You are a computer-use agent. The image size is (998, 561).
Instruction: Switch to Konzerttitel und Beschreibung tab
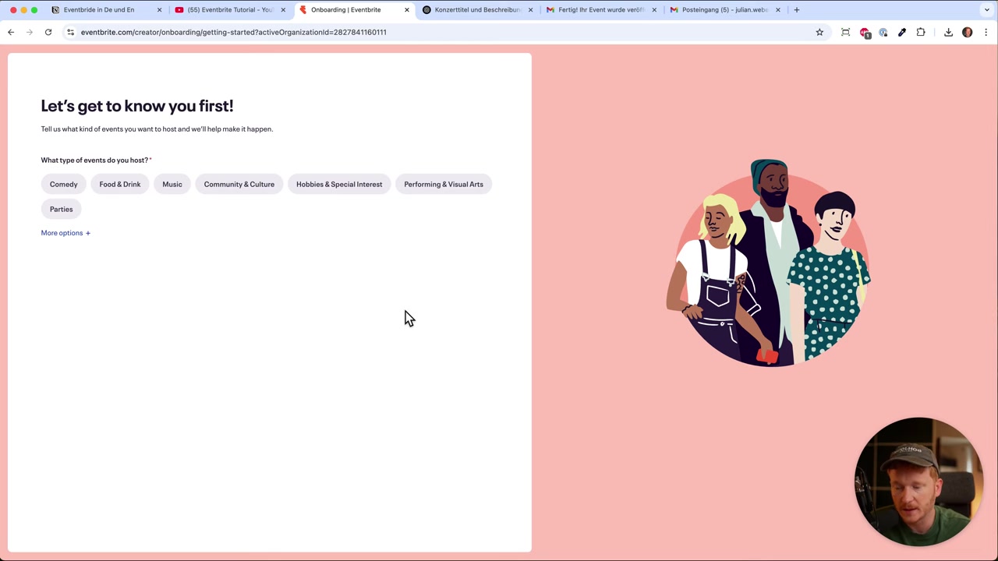tap(477, 9)
